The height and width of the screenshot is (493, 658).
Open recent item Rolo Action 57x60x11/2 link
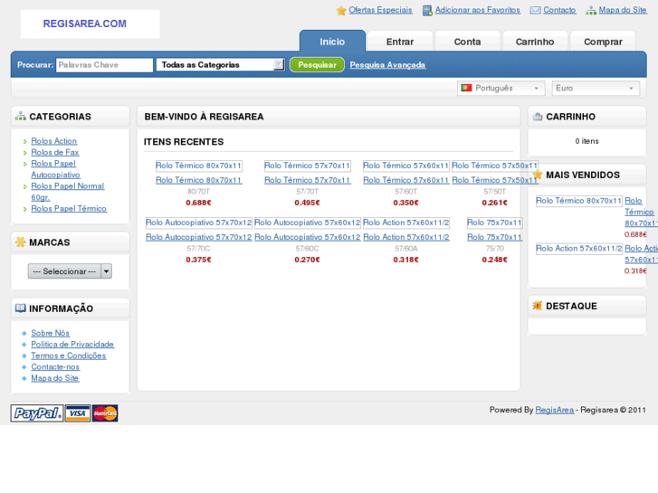click(x=406, y=237)
